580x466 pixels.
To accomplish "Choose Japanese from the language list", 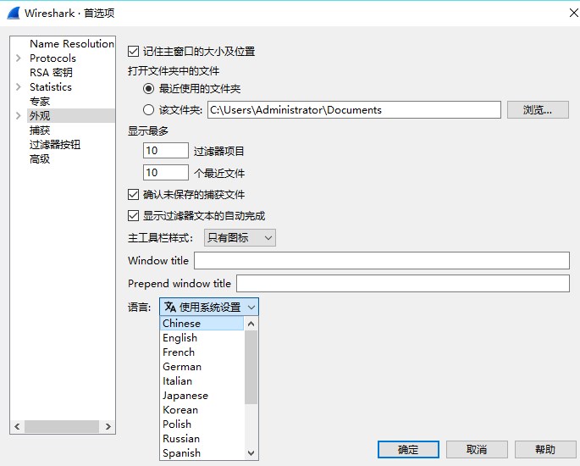I will (x=202, y=396).
